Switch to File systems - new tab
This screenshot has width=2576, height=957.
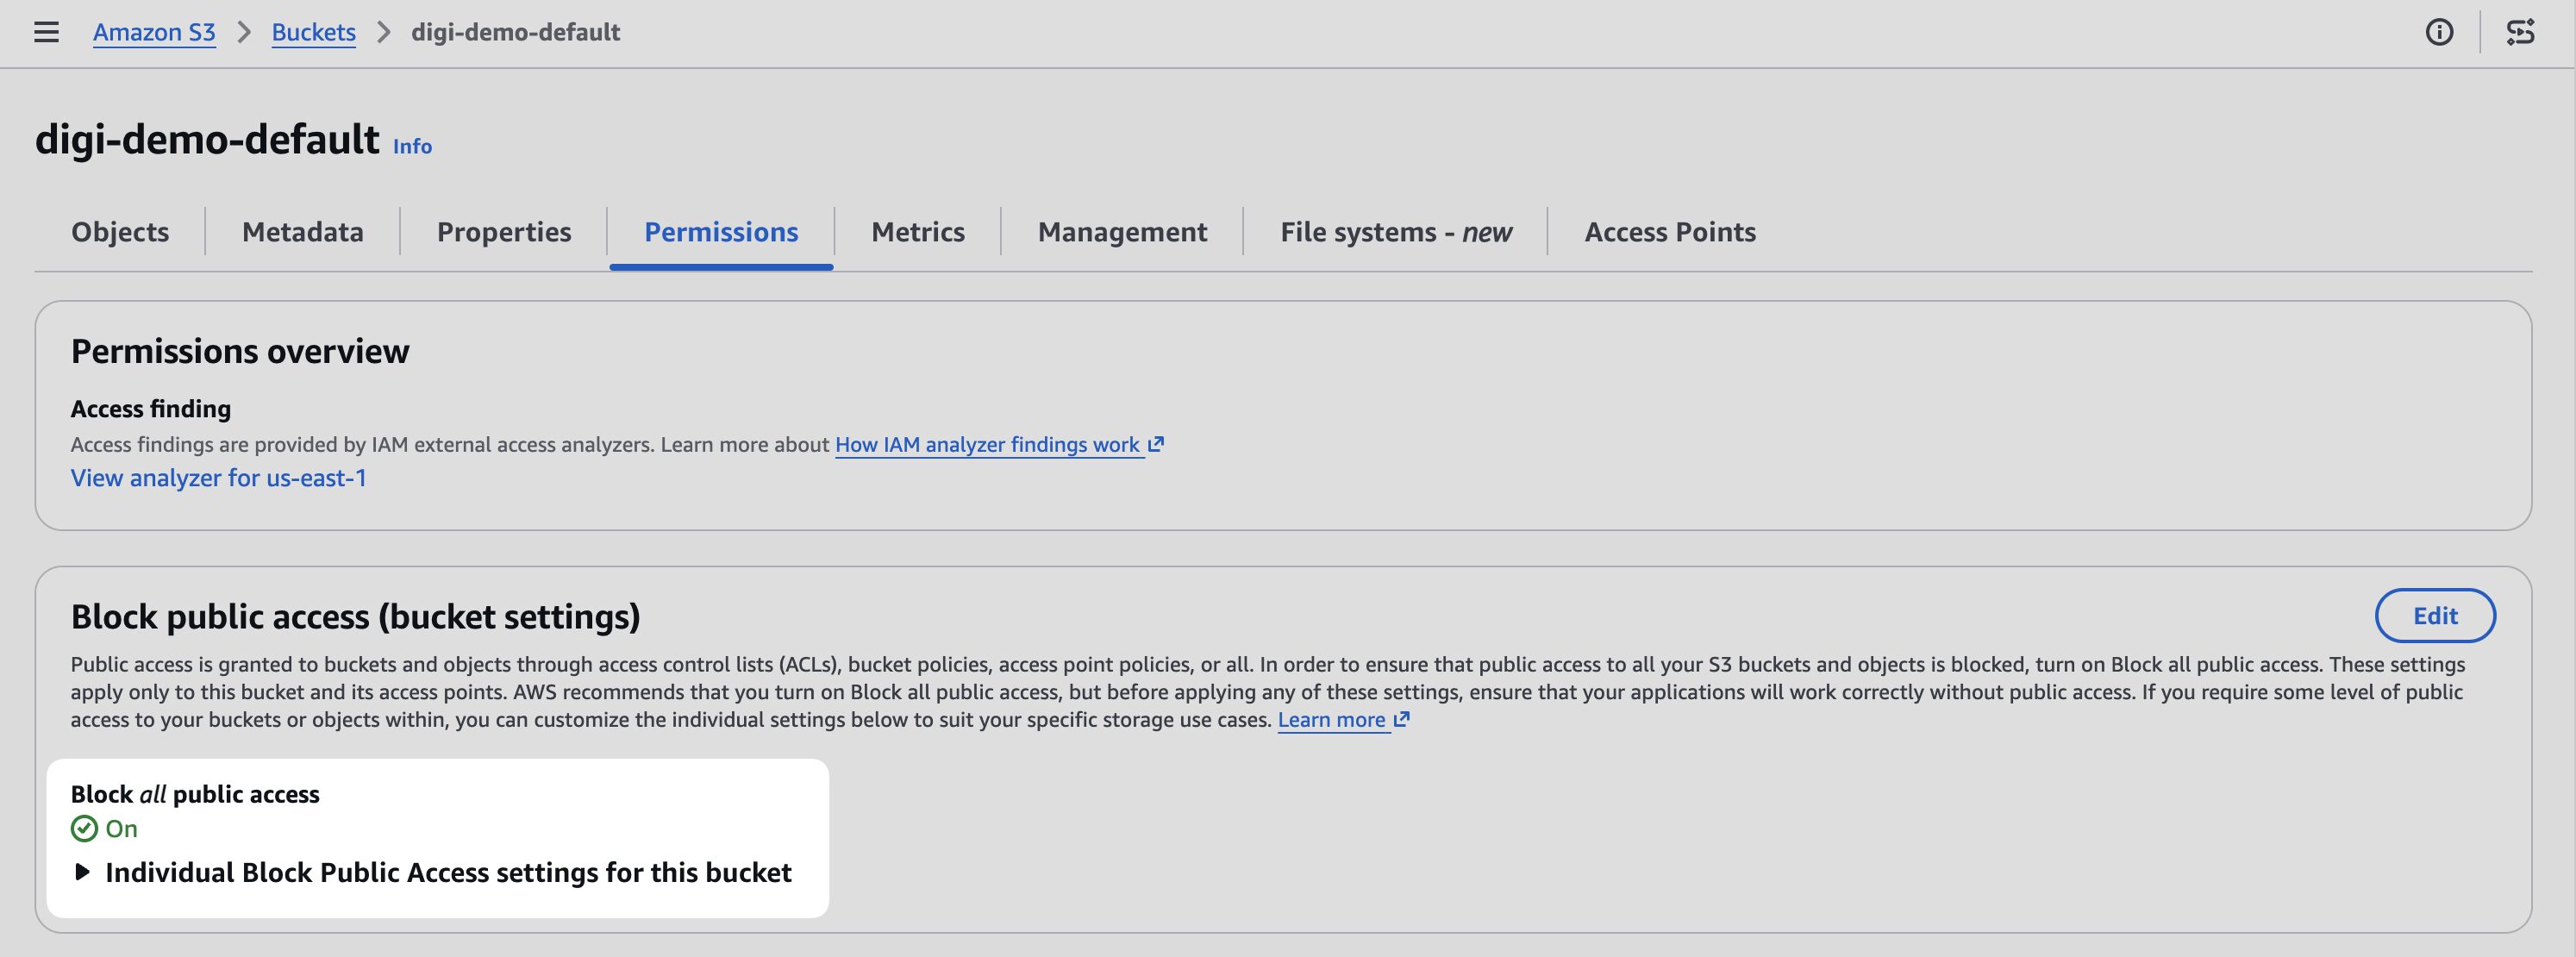coord(1396,232)
